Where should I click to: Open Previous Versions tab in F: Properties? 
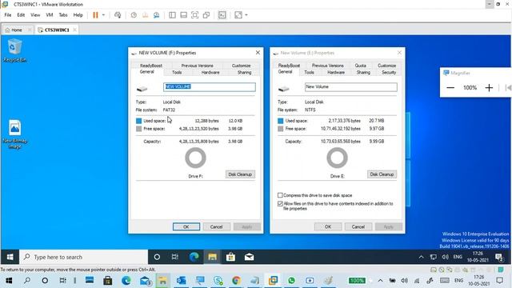pyautogui.click(x=198, y=66)
